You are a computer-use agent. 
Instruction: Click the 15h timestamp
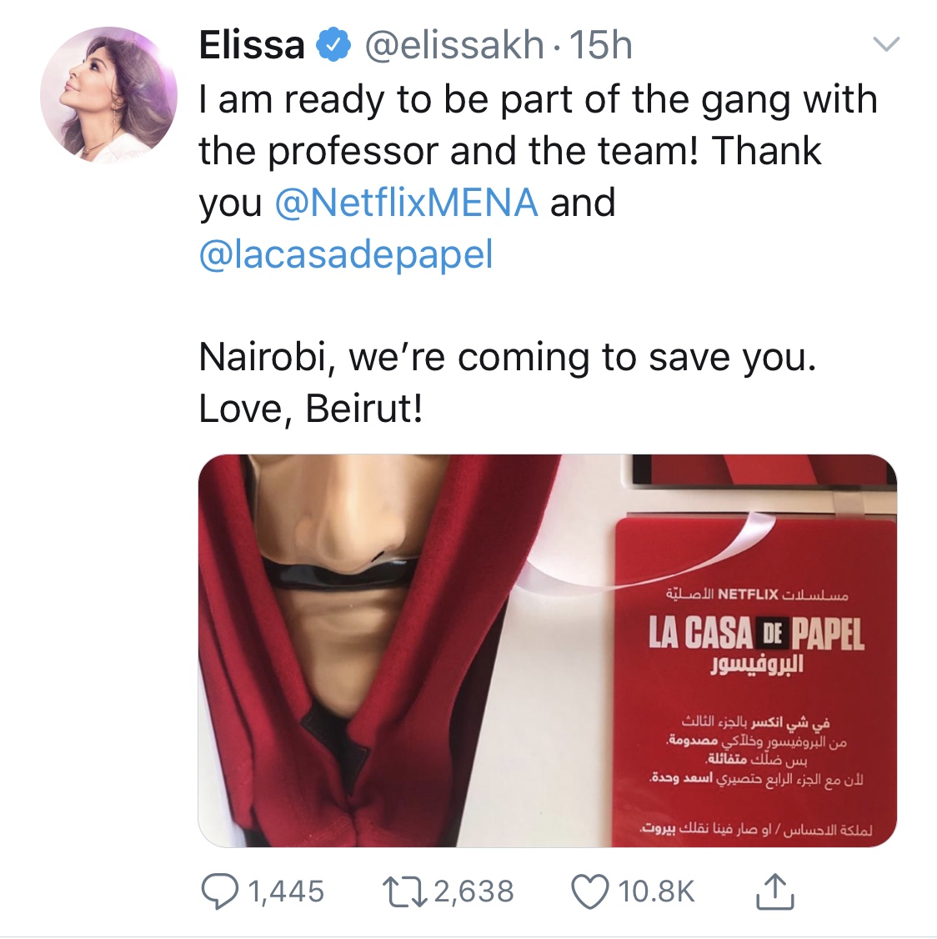pyautogui.click(x=600, y=45)
